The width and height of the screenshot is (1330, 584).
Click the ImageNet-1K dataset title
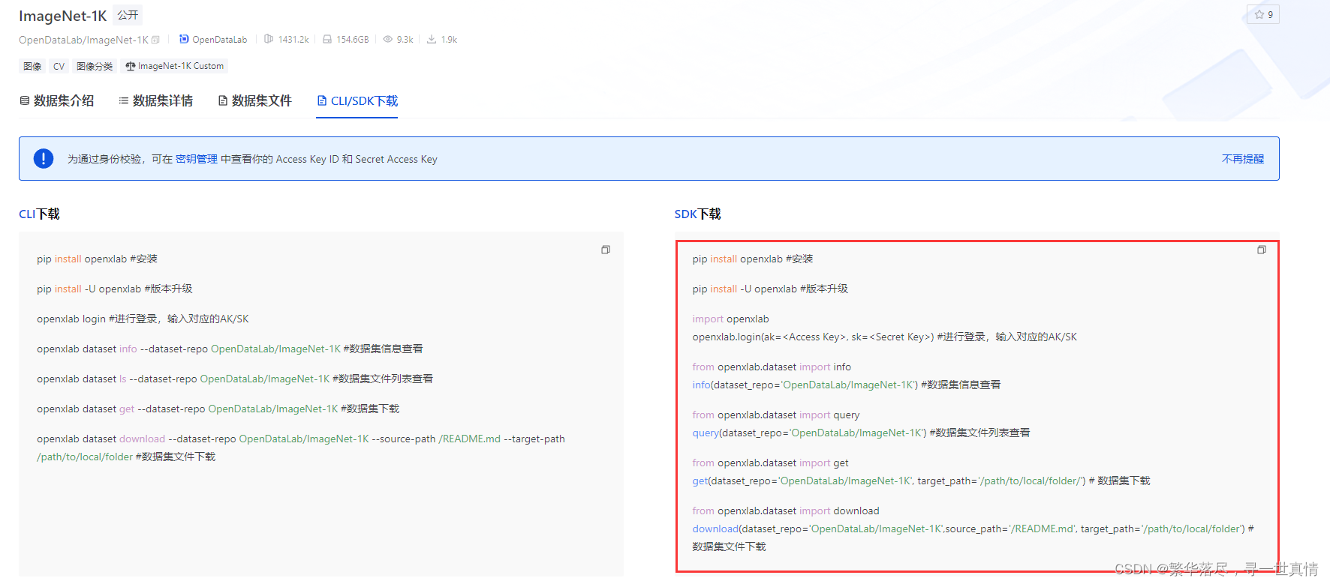point(63,16)
